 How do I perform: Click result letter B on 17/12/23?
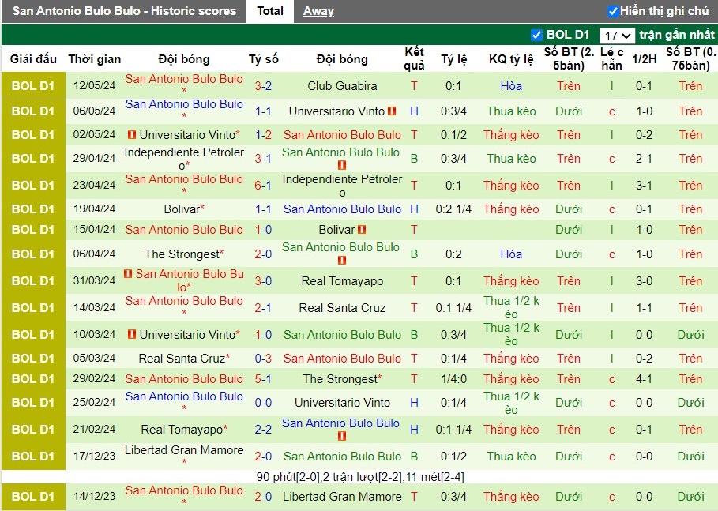click(414, 457)
